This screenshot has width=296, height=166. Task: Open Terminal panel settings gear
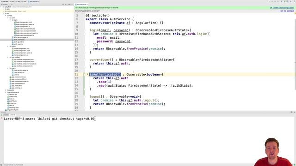(291, 112)
